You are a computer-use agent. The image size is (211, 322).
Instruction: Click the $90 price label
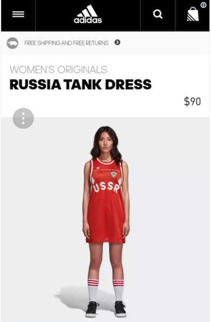click(x=192, y=101)
